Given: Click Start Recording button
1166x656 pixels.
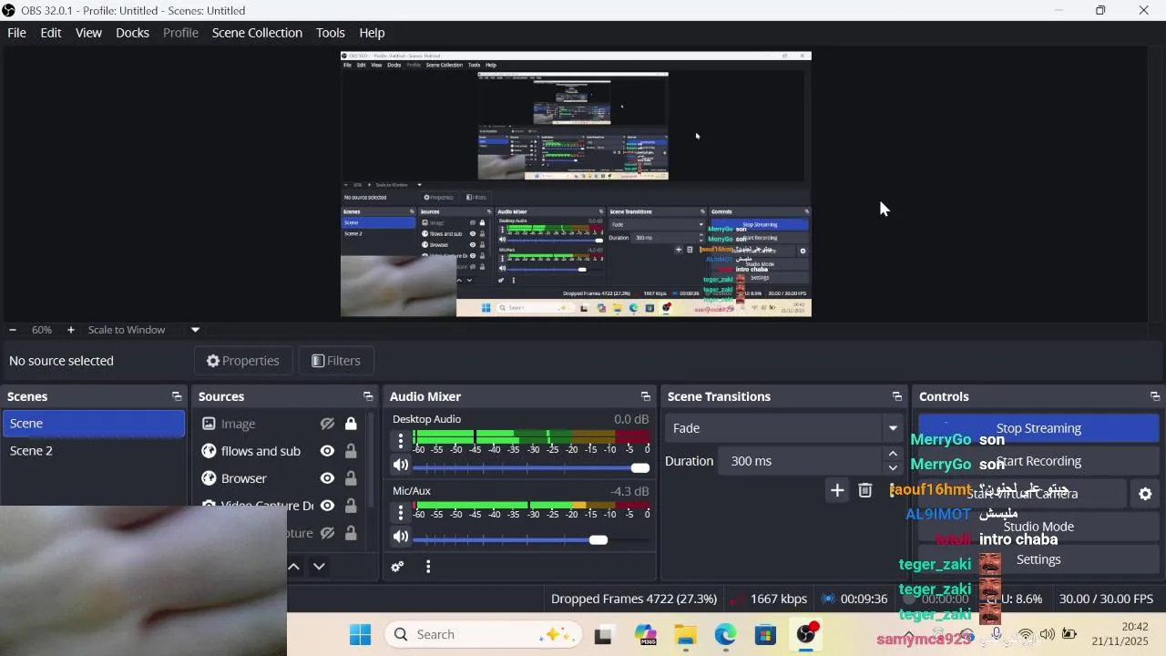Looking at the screenshot, I should tap(1038, 461).
